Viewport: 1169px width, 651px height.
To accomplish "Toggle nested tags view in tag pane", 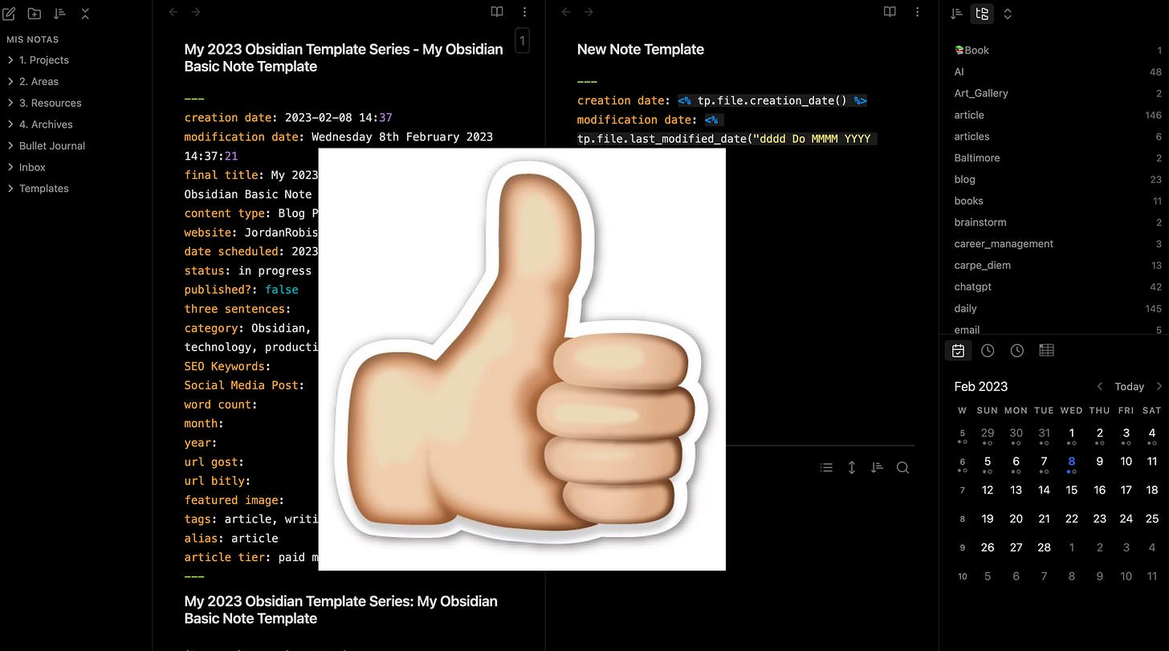I will [x=982, y=14].
